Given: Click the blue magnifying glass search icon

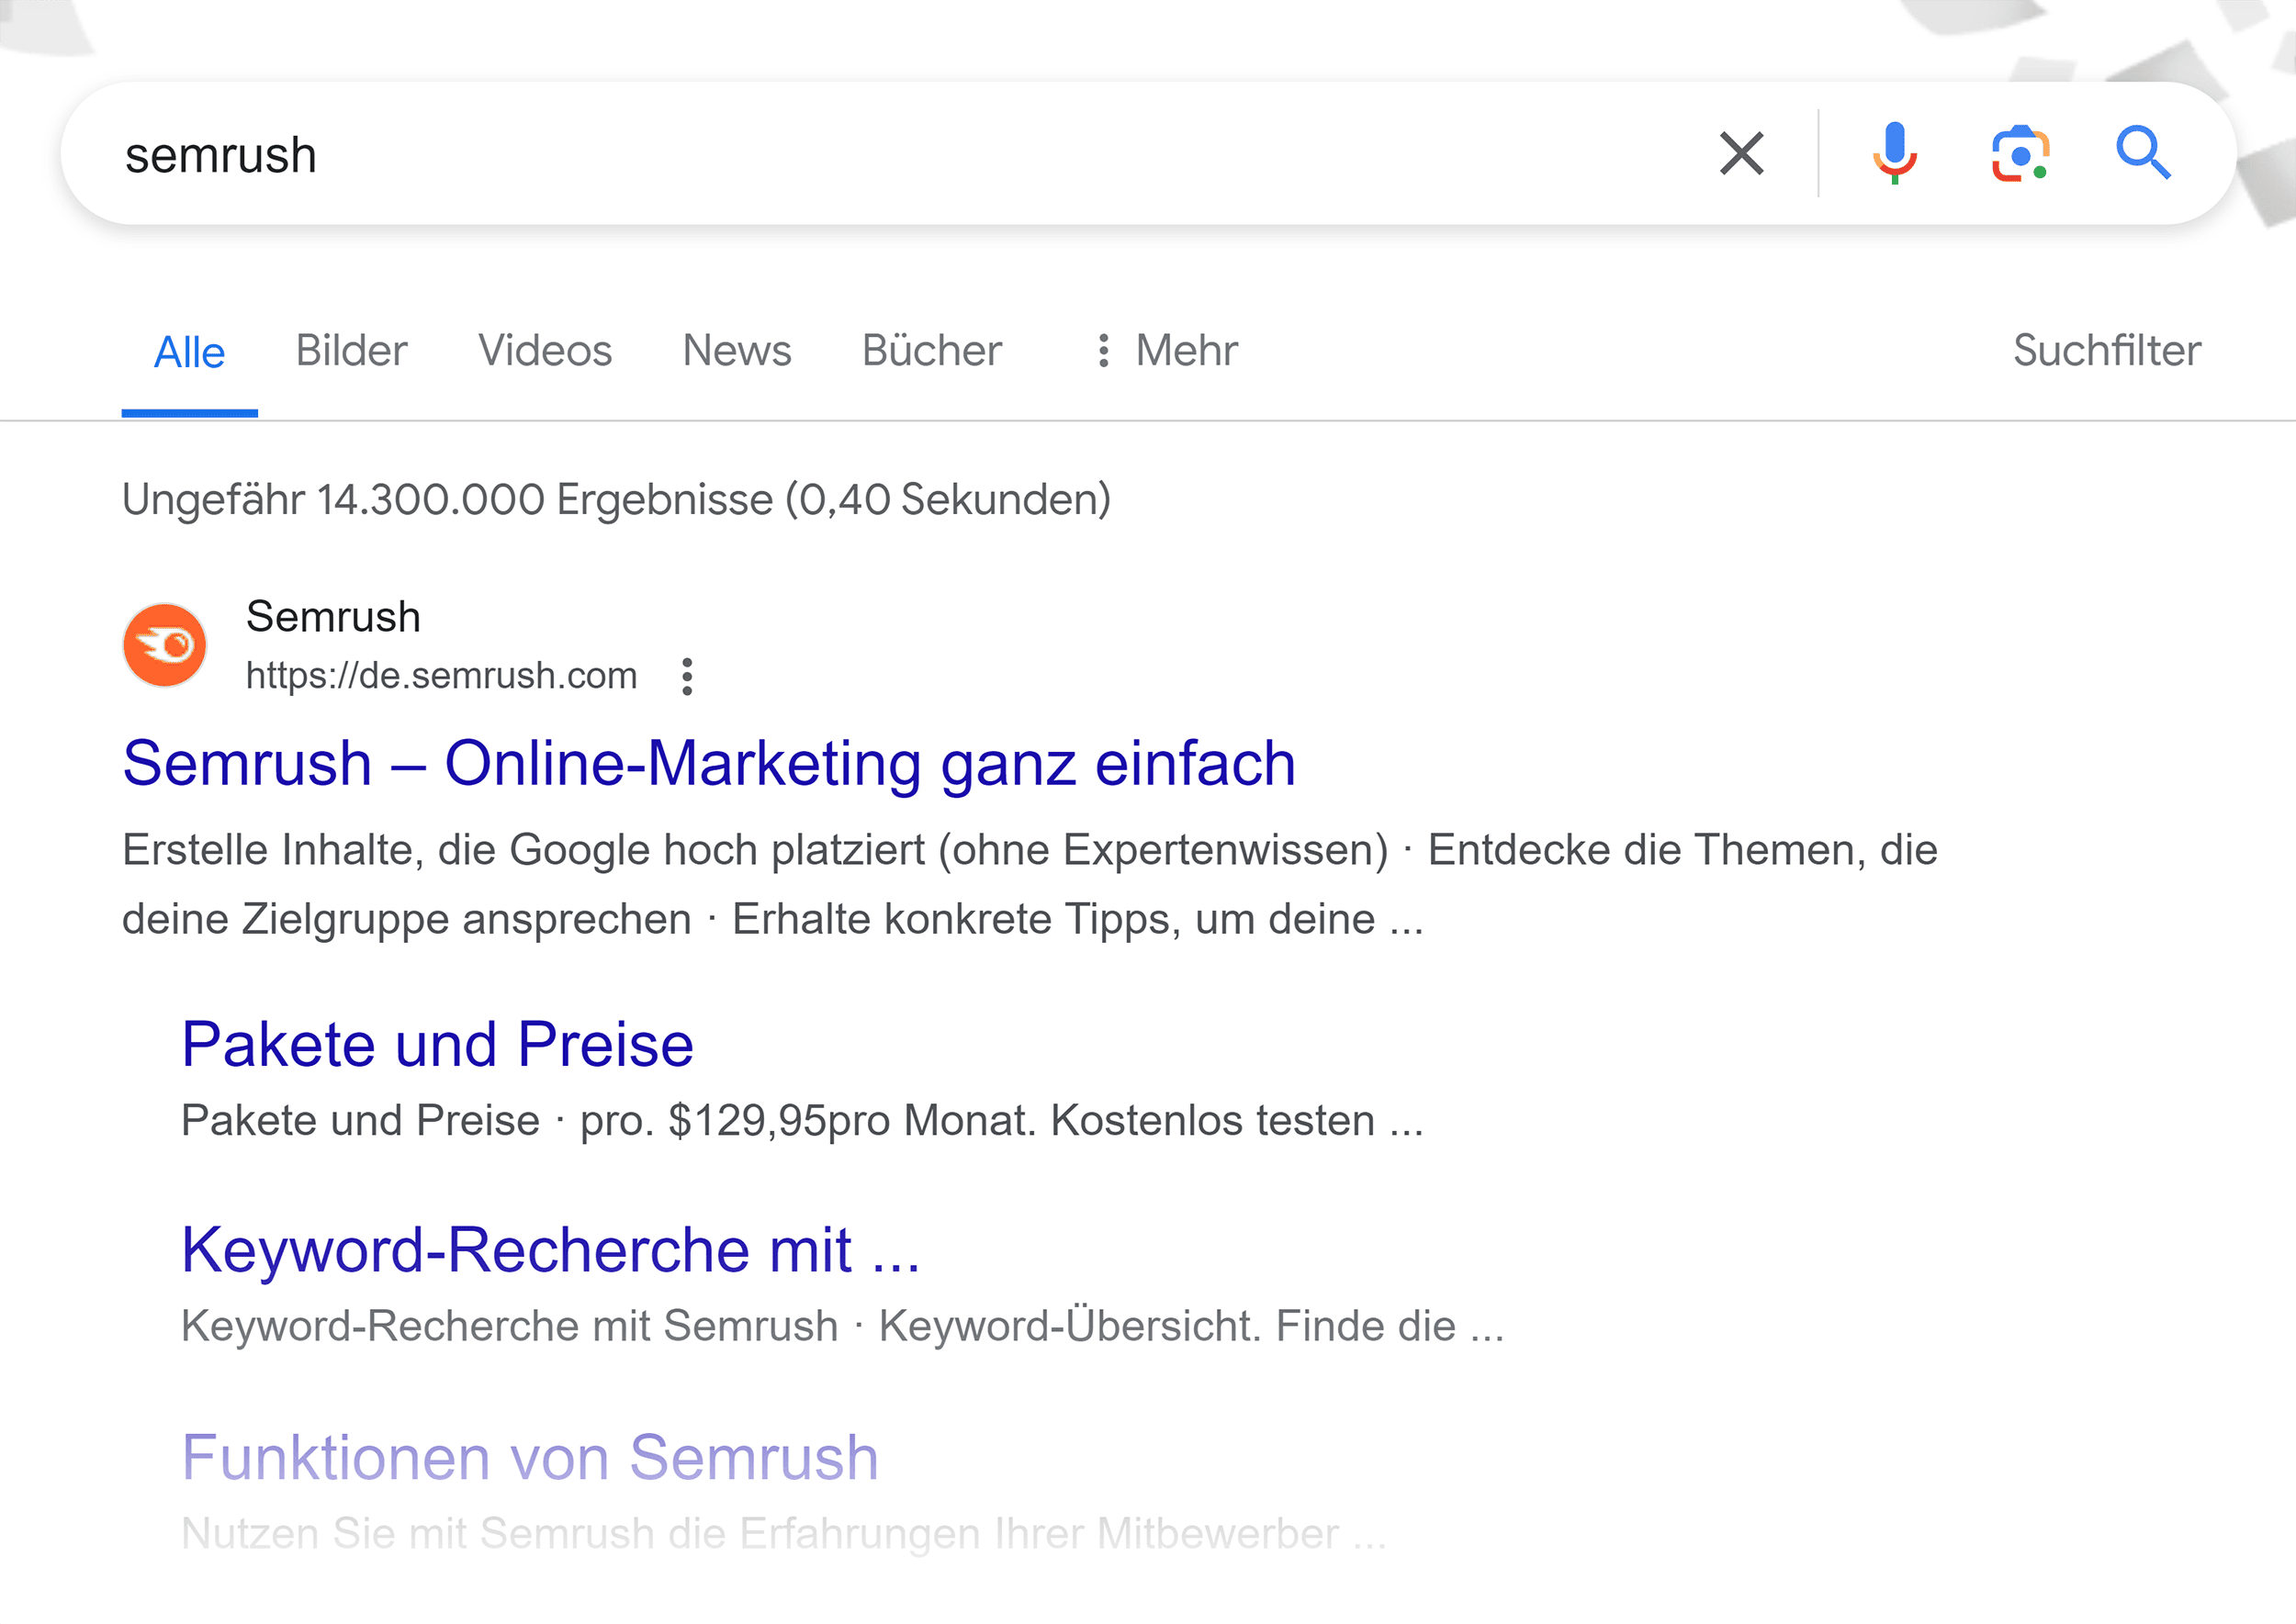Looking at the screenshot, I should click(2142, 154).
